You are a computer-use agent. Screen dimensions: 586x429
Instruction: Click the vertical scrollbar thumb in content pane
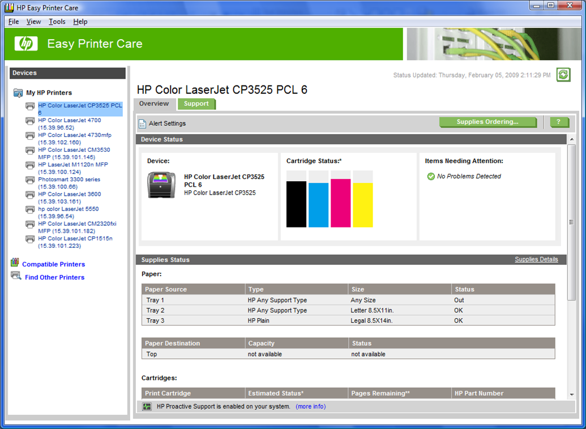571,222
